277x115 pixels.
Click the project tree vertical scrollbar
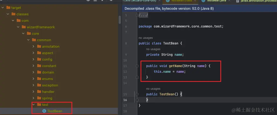coord(119,20)
